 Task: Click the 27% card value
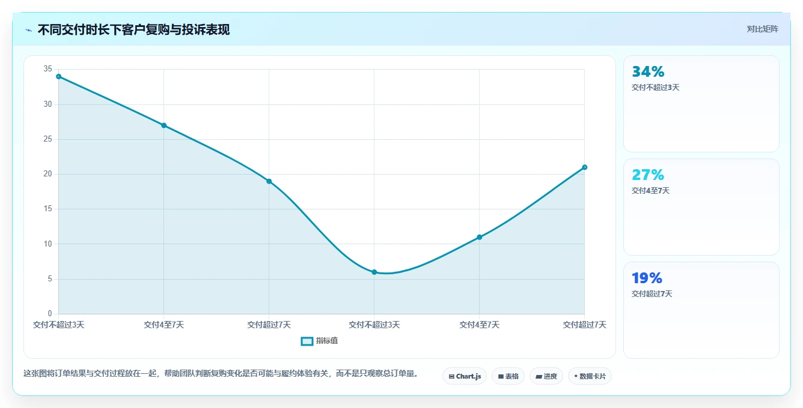point(648,175)
